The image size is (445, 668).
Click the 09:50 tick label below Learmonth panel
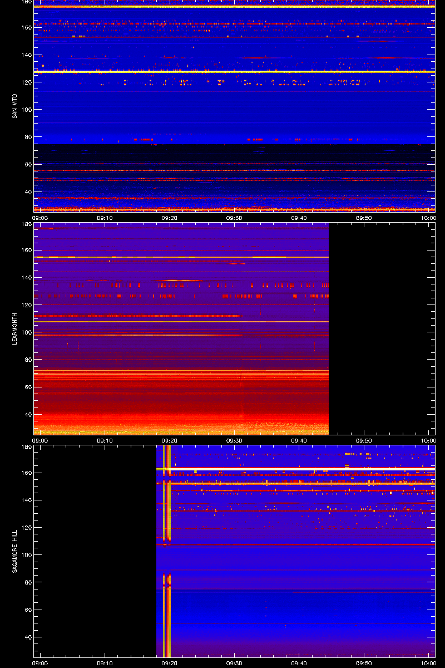click(x=364, y=441)
